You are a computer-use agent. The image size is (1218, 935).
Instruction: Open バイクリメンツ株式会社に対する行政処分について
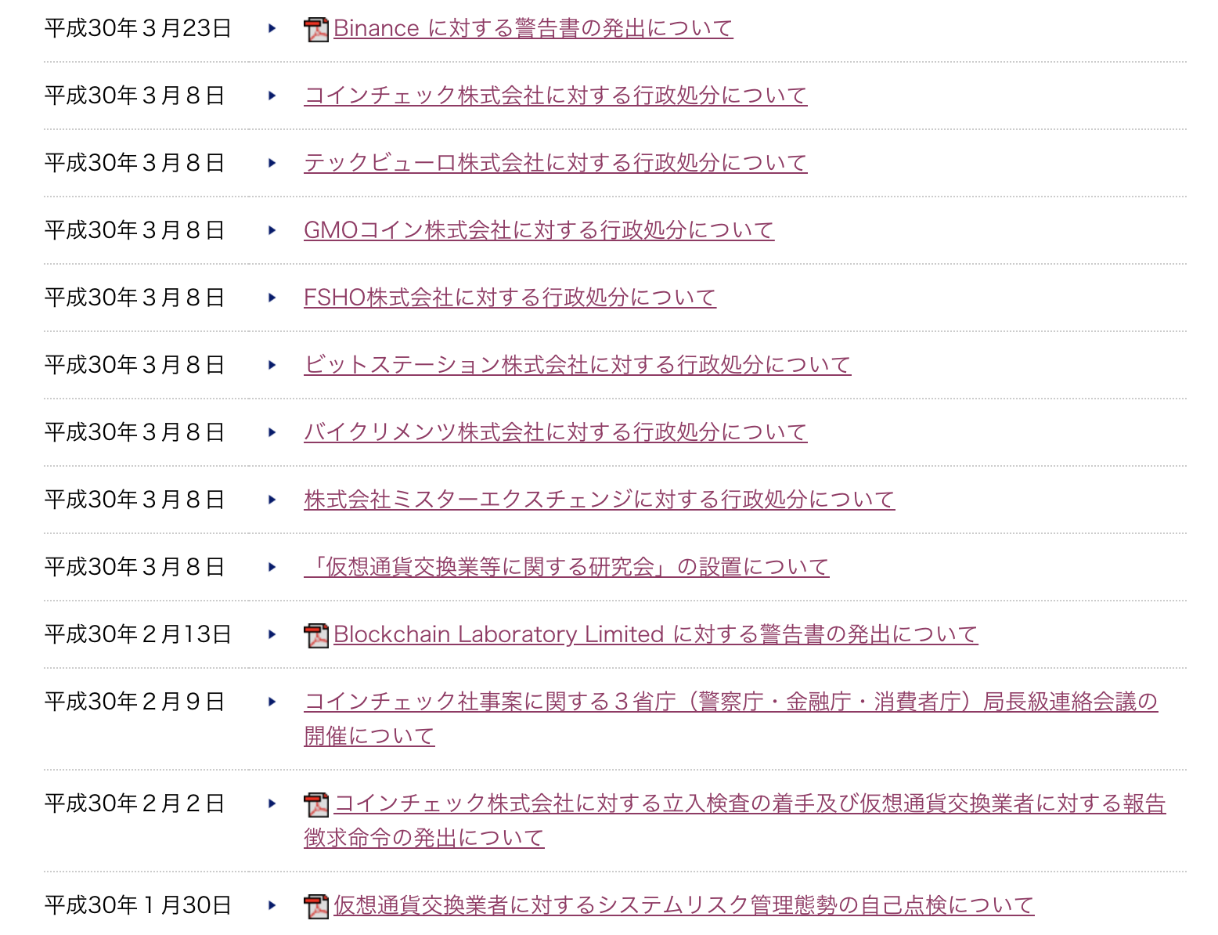click(555, 432)
